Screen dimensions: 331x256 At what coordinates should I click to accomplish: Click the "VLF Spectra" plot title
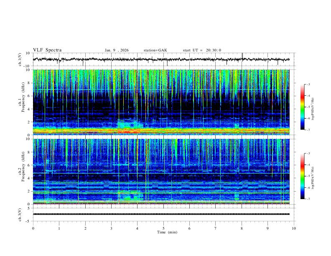[x=47, y=50]
